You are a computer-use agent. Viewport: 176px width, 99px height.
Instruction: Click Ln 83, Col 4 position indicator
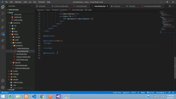[117, 92]
